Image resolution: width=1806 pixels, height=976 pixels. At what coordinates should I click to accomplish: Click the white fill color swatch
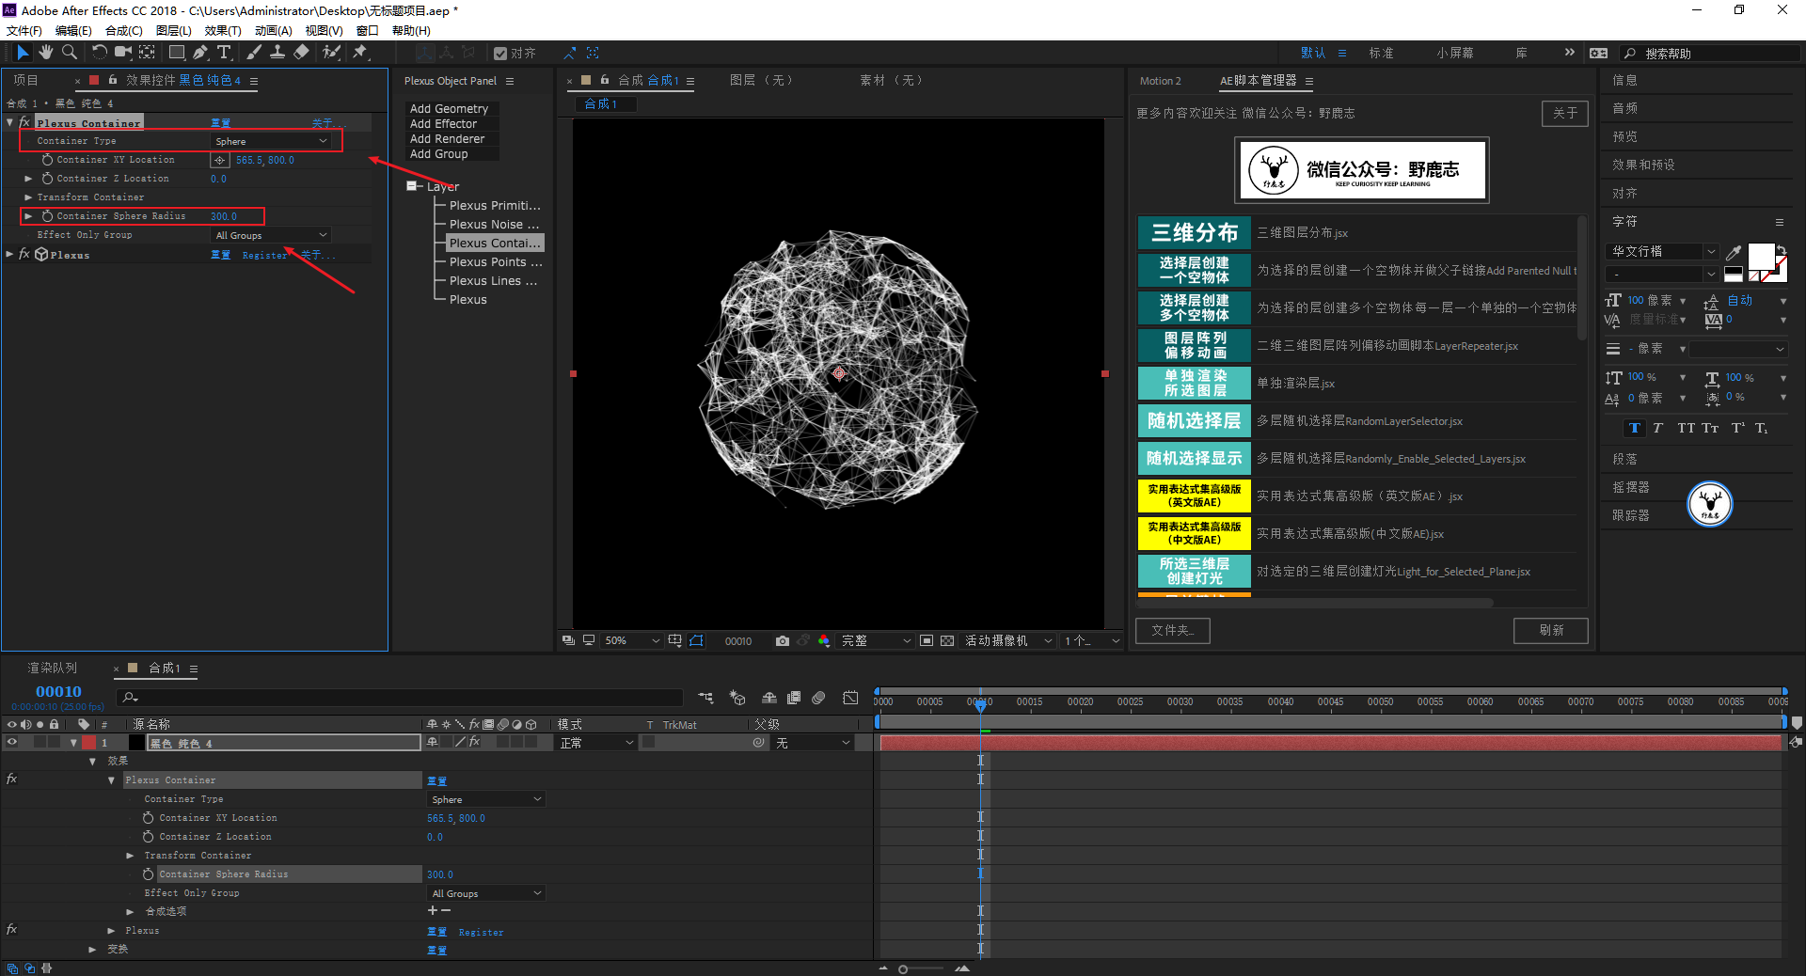(x=1760, y=257)
